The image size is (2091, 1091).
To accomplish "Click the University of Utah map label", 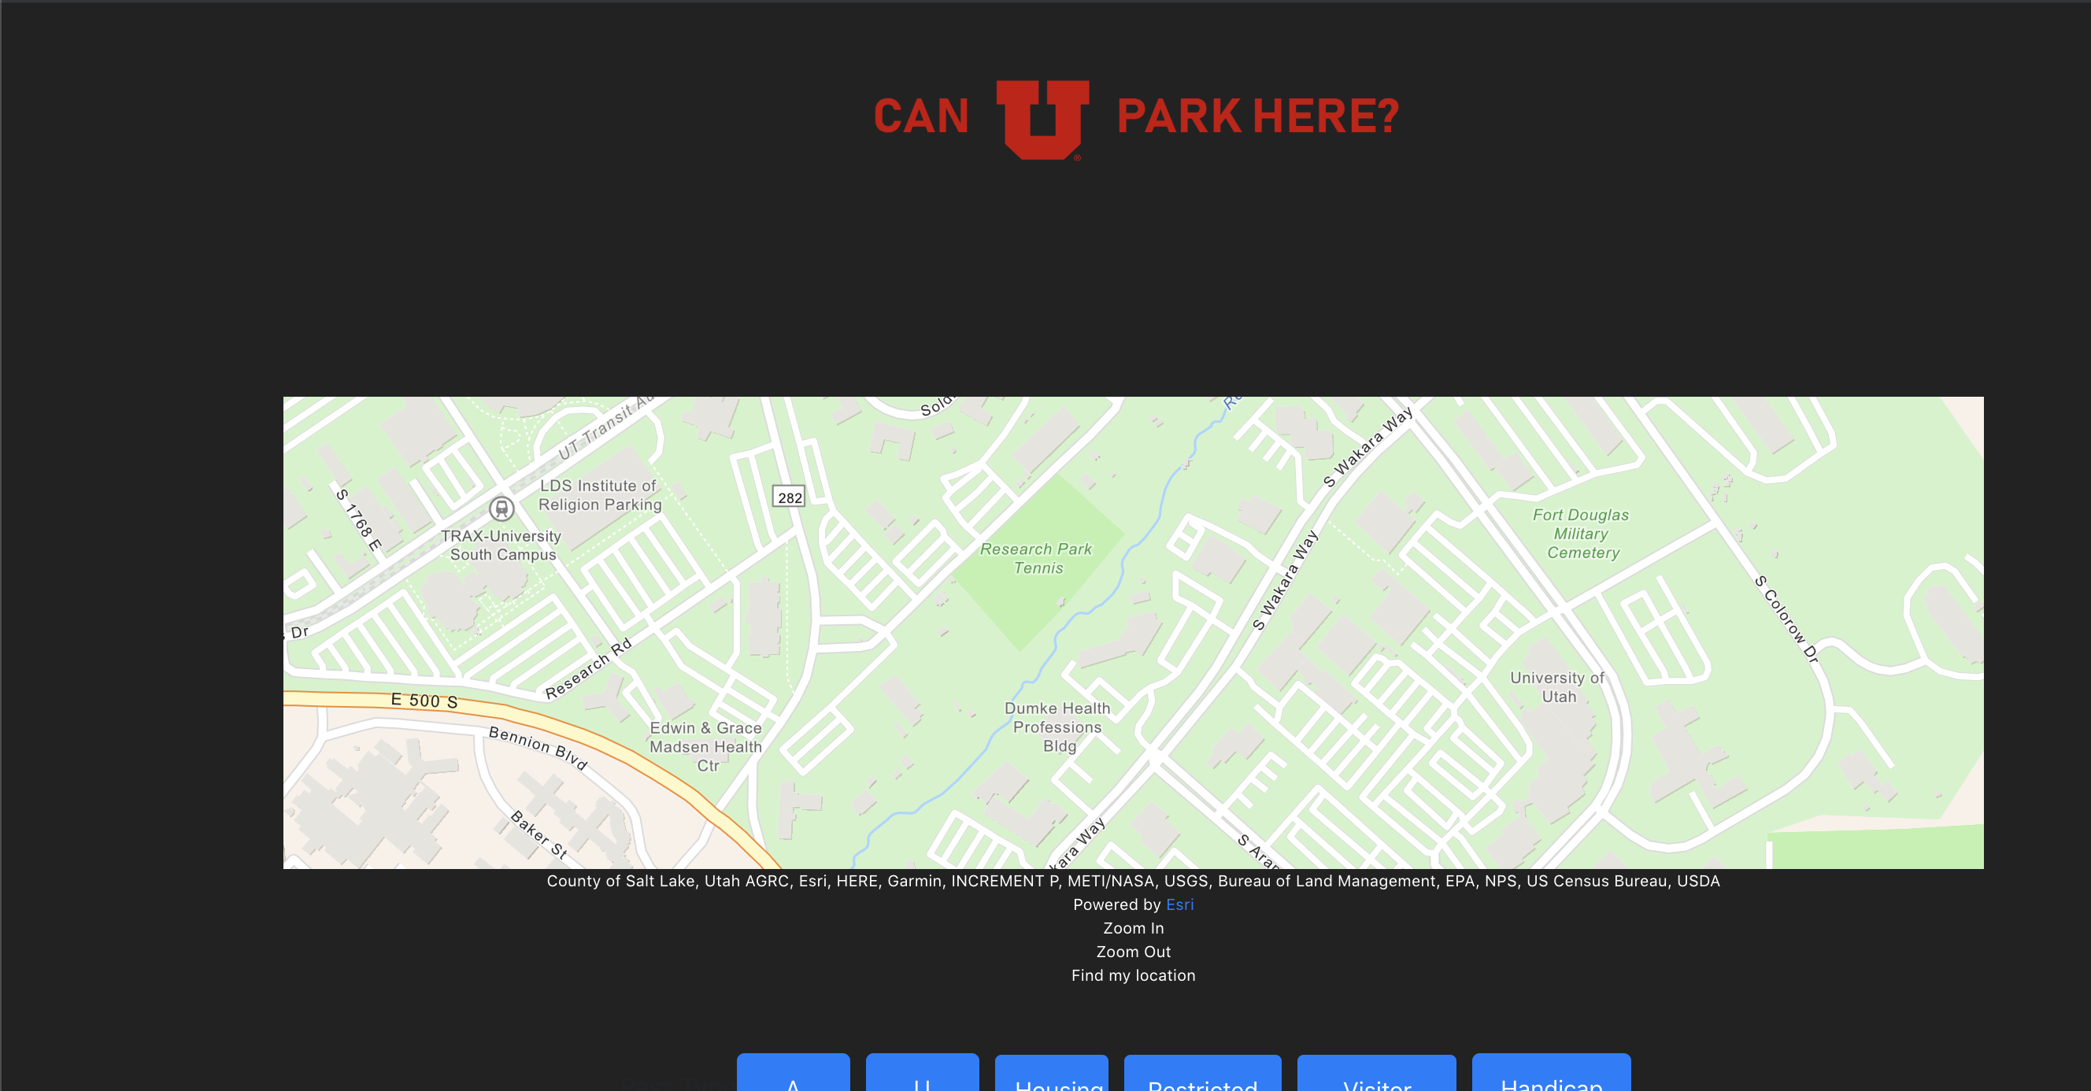I will coord(1556,686).
